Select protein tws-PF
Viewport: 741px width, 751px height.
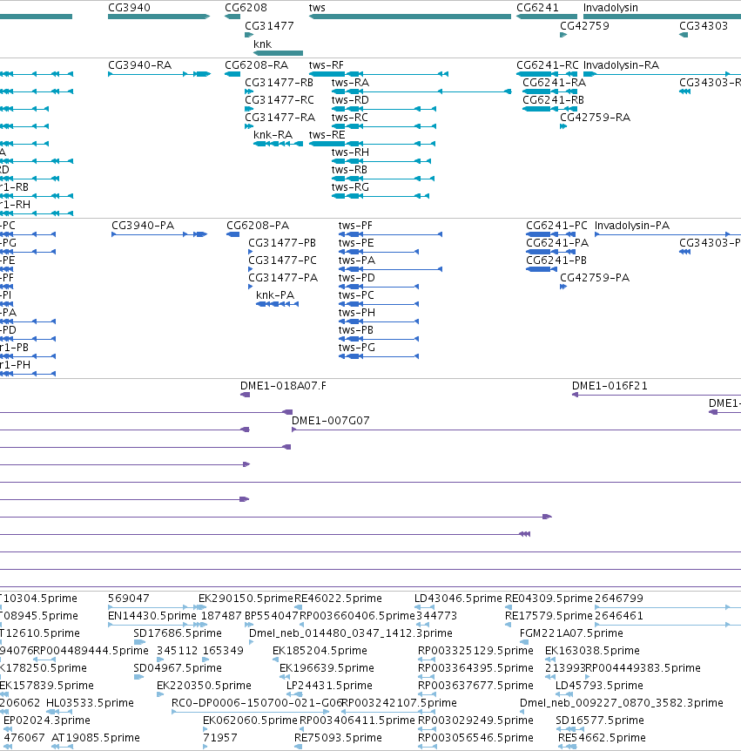[355, 226]
